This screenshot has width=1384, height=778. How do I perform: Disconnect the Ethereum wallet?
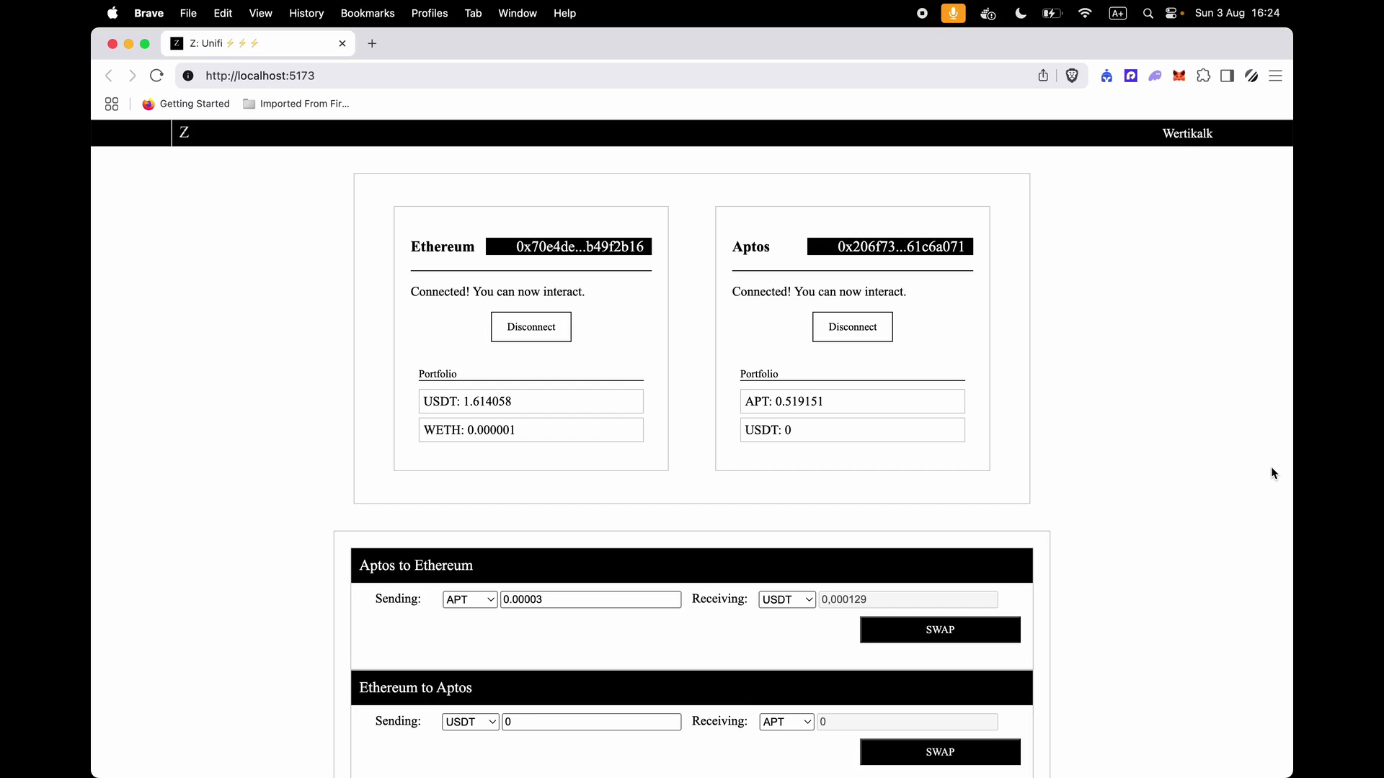(531, 327)
